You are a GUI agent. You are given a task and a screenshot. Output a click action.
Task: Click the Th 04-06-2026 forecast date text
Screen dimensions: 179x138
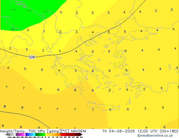119,131
